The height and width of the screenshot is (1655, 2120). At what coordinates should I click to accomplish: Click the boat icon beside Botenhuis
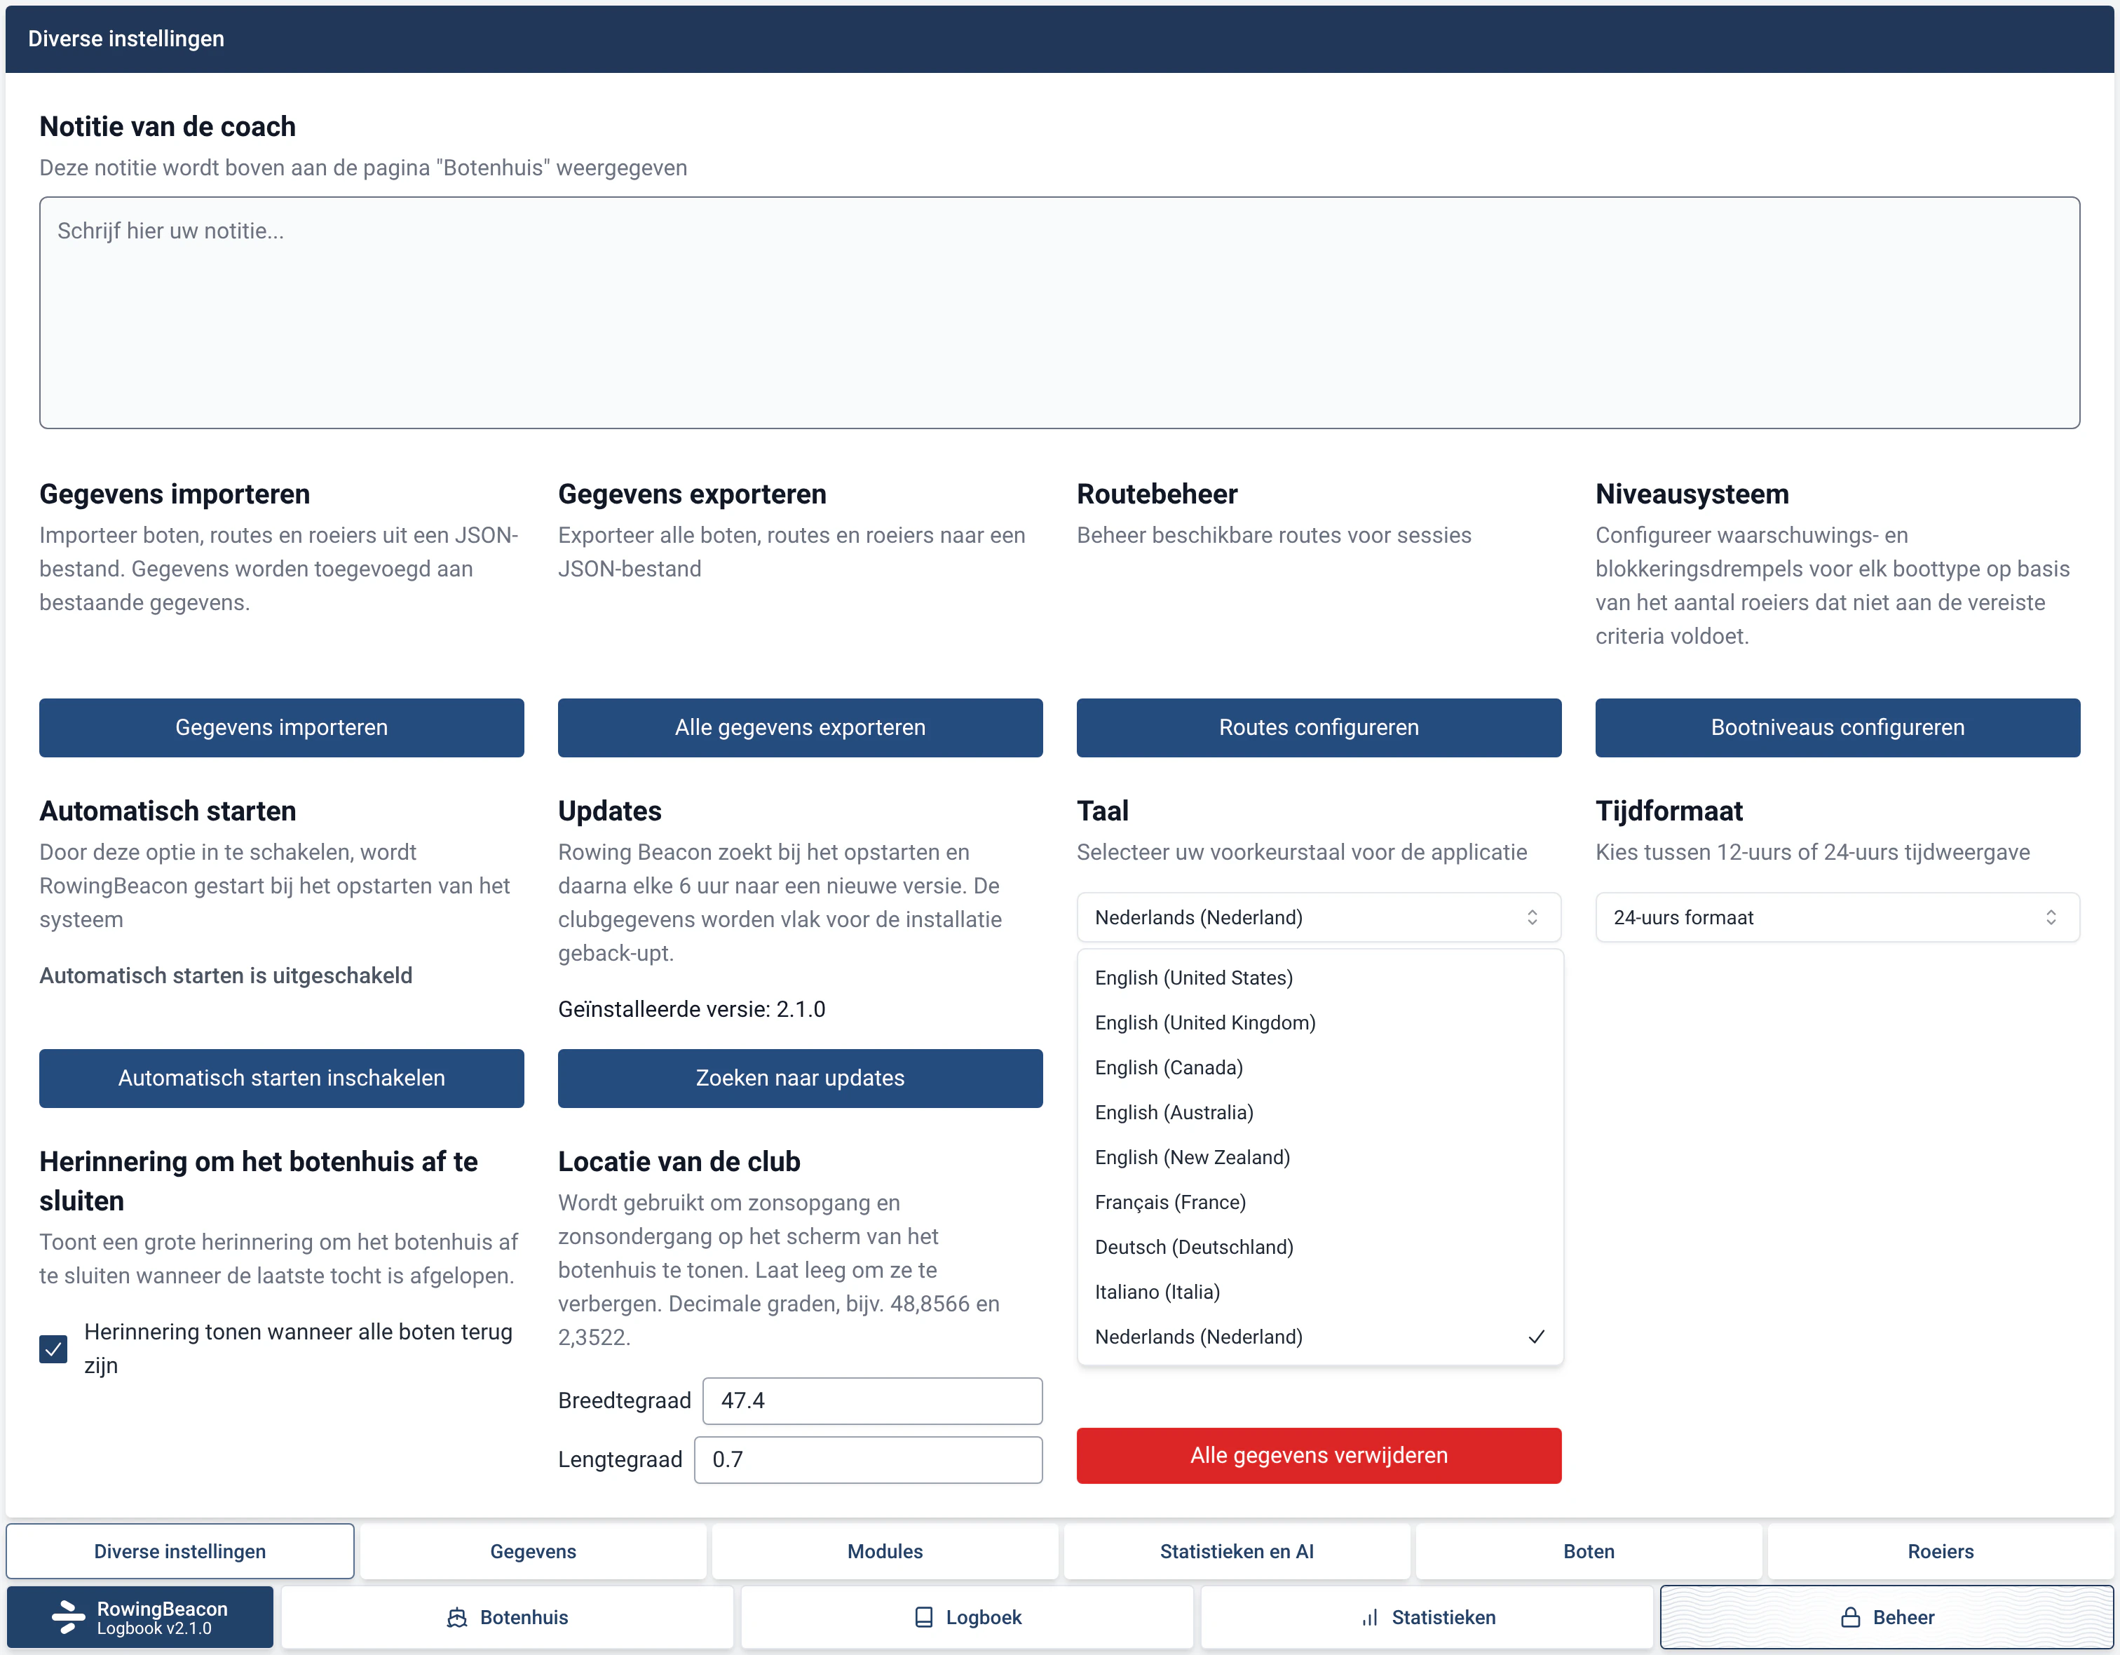click(456, 1617)
